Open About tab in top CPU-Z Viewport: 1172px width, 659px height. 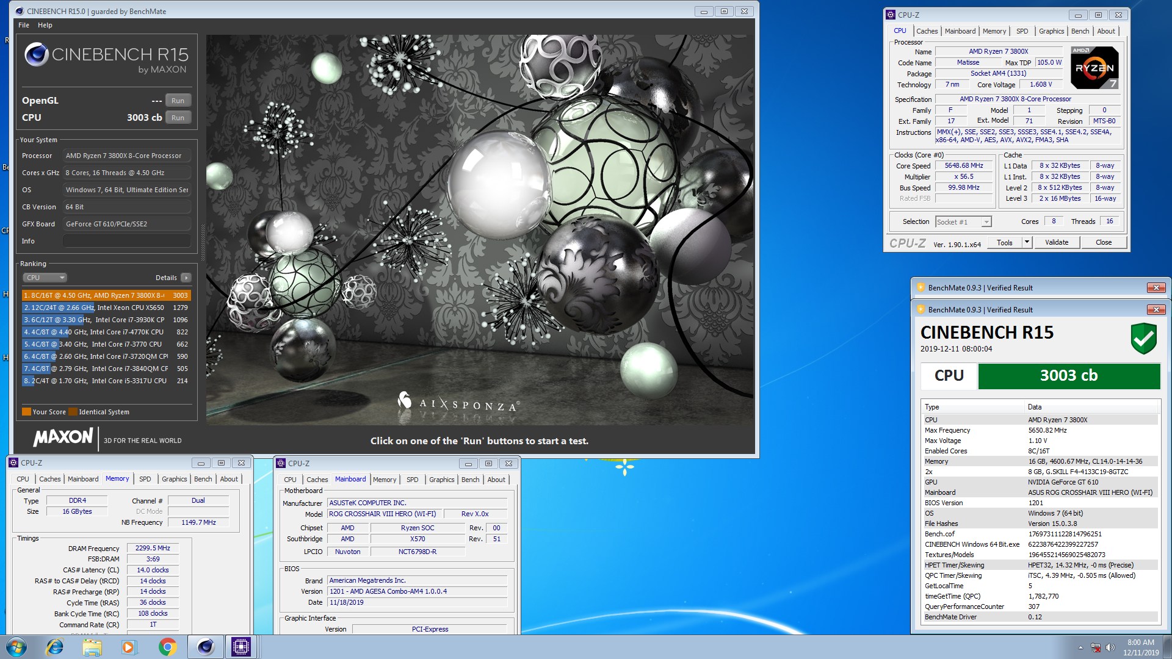click(x=1105, y=31)
